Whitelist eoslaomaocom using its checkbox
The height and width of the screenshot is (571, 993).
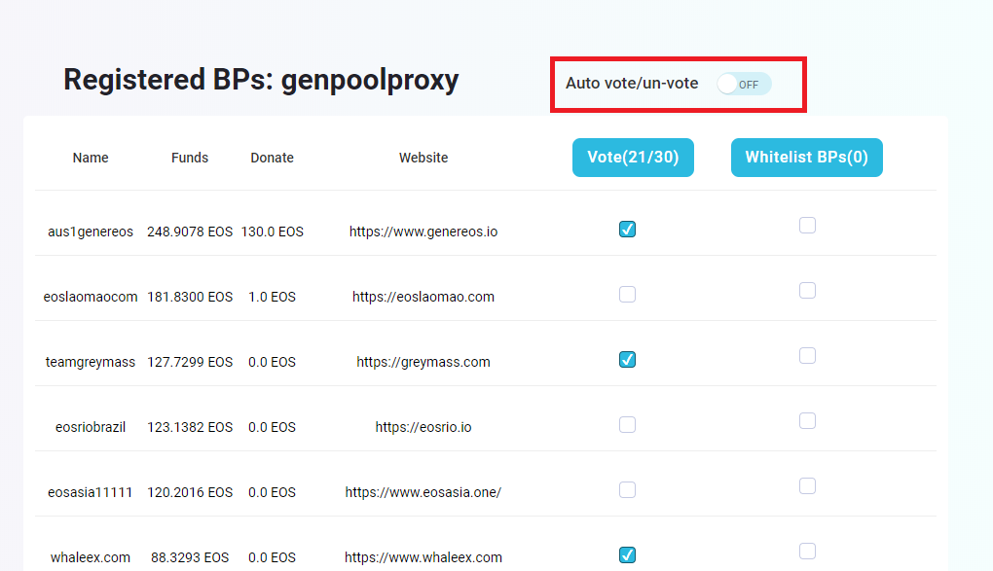pyautogui.click(x=807, y=291)
